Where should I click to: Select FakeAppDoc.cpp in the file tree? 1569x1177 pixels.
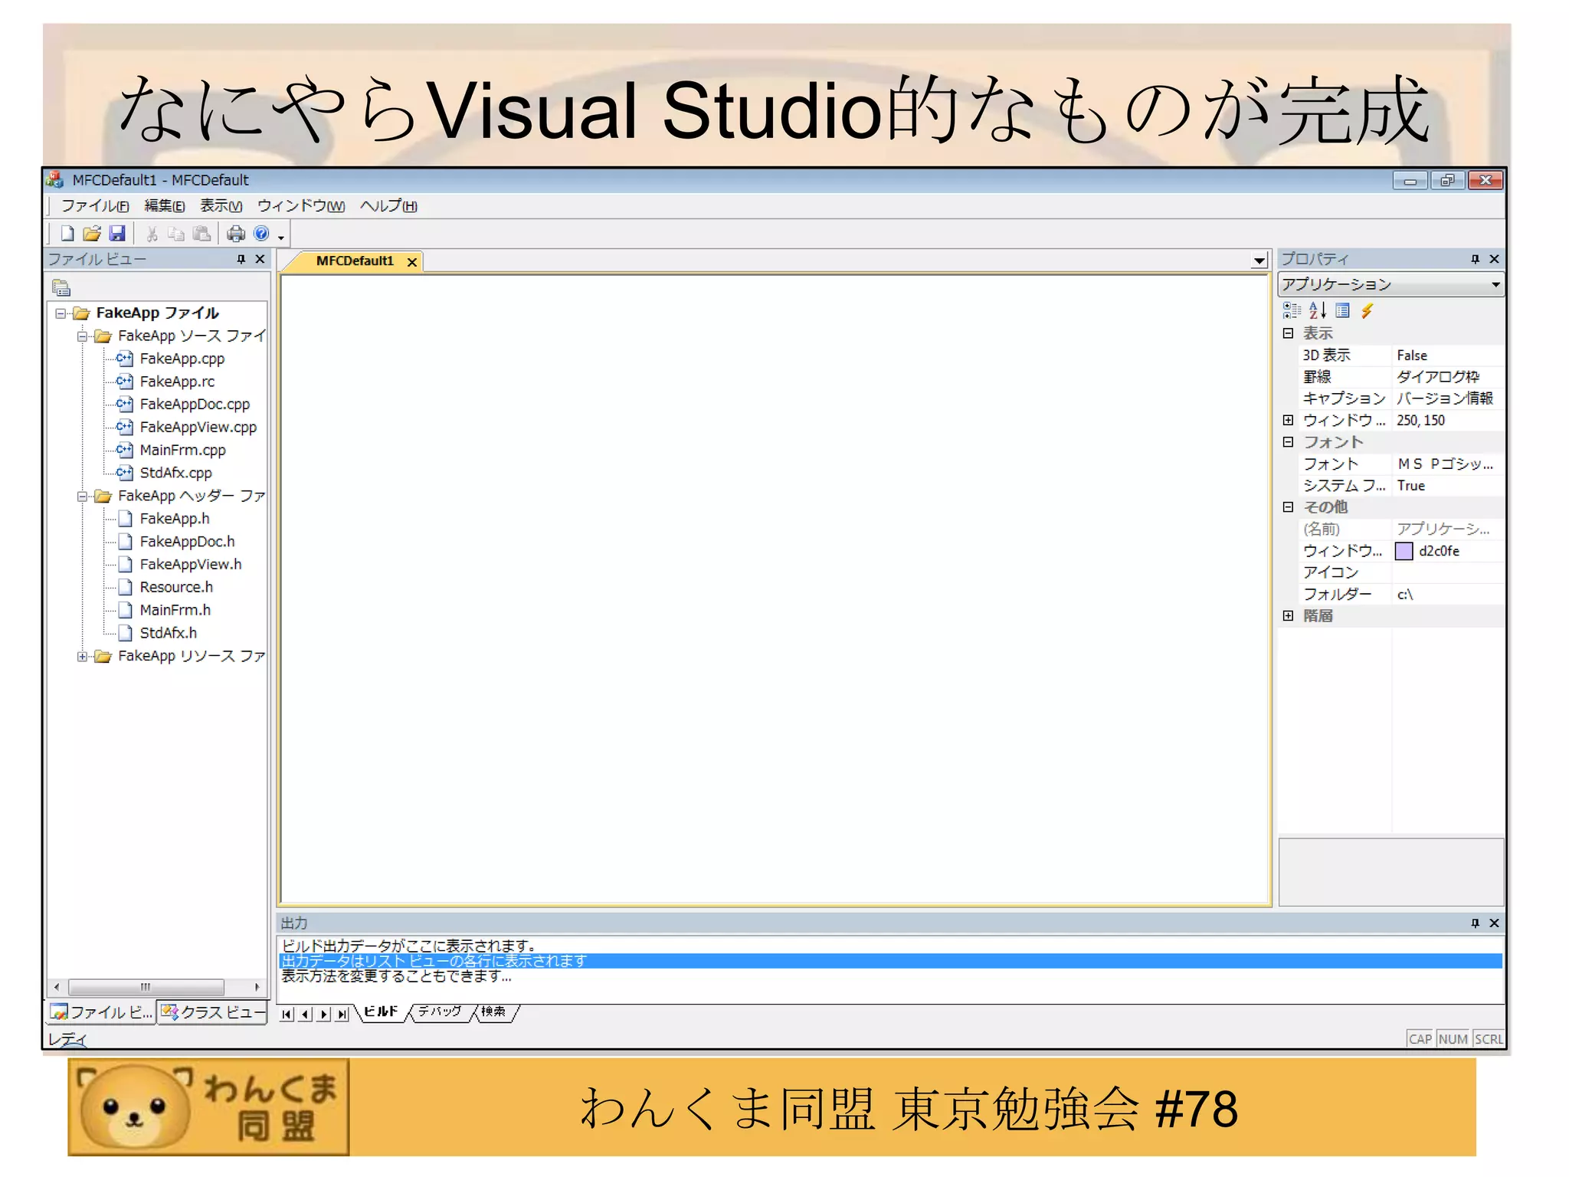pyautogui.click(x=195, y=405)
